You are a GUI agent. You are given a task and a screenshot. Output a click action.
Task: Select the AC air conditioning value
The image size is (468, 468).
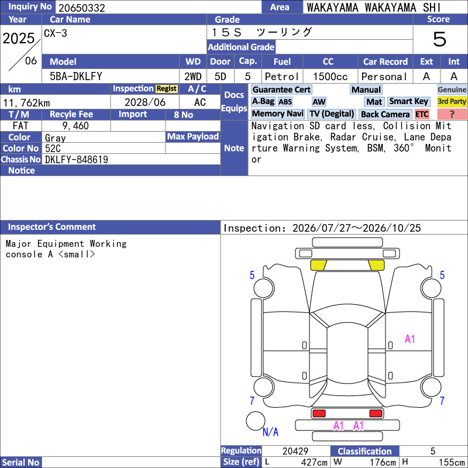point(199,102)
